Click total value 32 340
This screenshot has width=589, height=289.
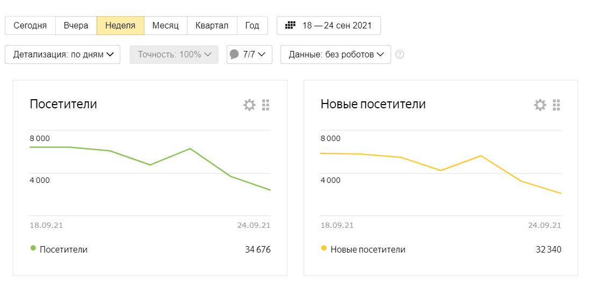[x=549, y=250]
